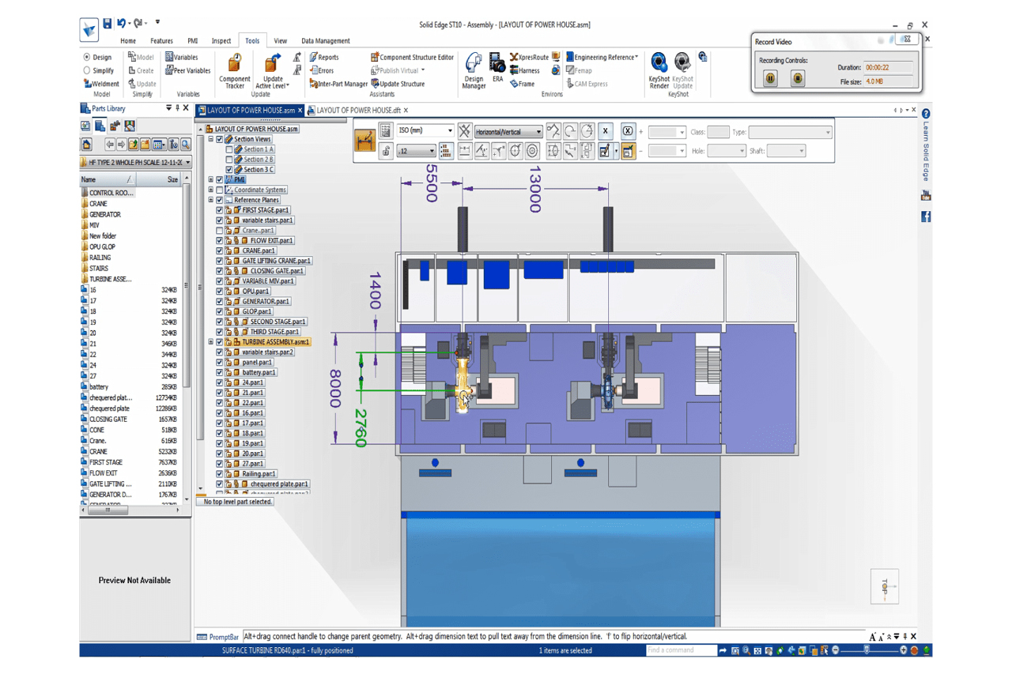Enable the Coordinate Systems checkbox
1012x674 pixels.
click(220, 190)
